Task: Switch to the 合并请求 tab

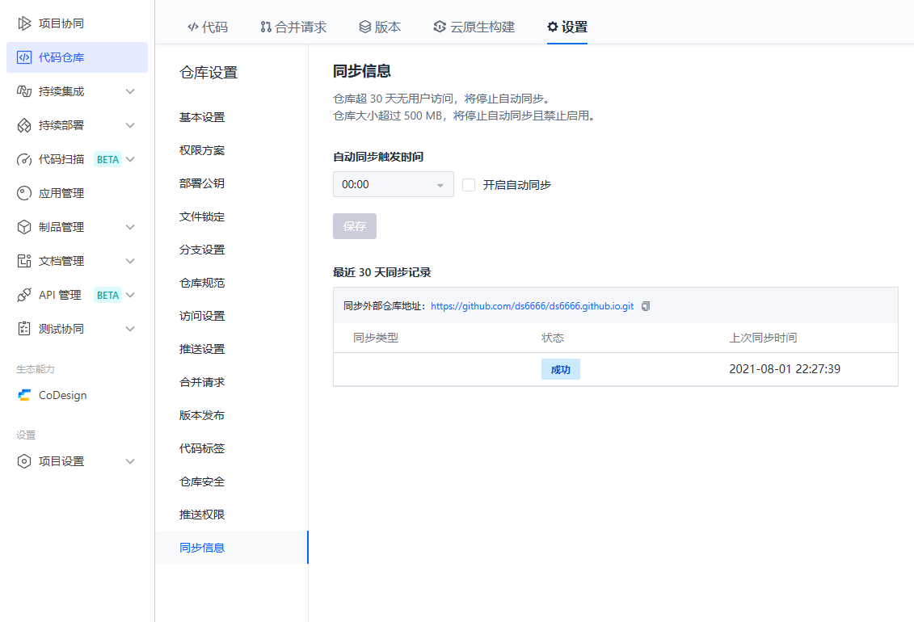Action: 293,27
